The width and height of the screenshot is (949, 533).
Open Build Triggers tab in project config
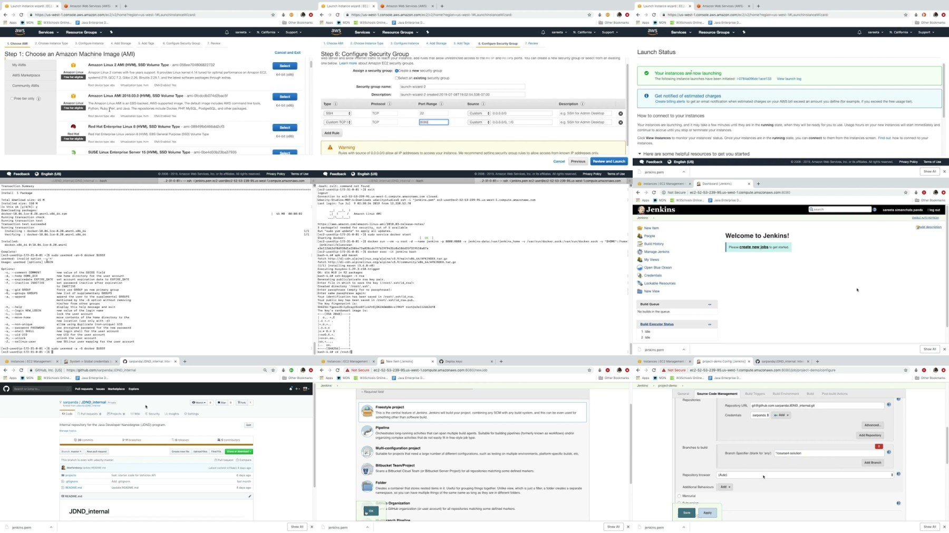point(755,394)
